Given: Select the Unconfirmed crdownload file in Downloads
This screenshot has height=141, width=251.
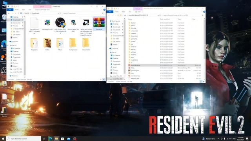Looking at the screenshot, I should 34,25.
